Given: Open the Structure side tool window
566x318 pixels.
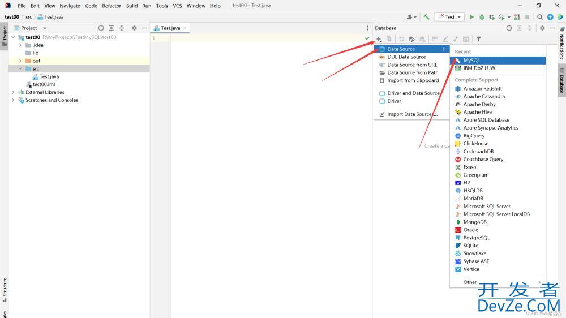Looking at the screenshot, I should click(x=5, y=290).
